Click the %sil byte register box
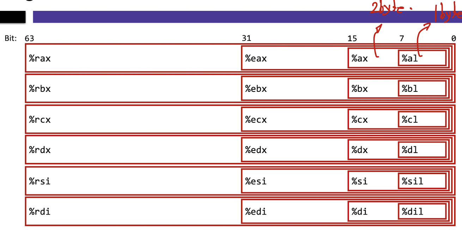Viewport: 462px width, 230px height. click(x=423, y=181)
